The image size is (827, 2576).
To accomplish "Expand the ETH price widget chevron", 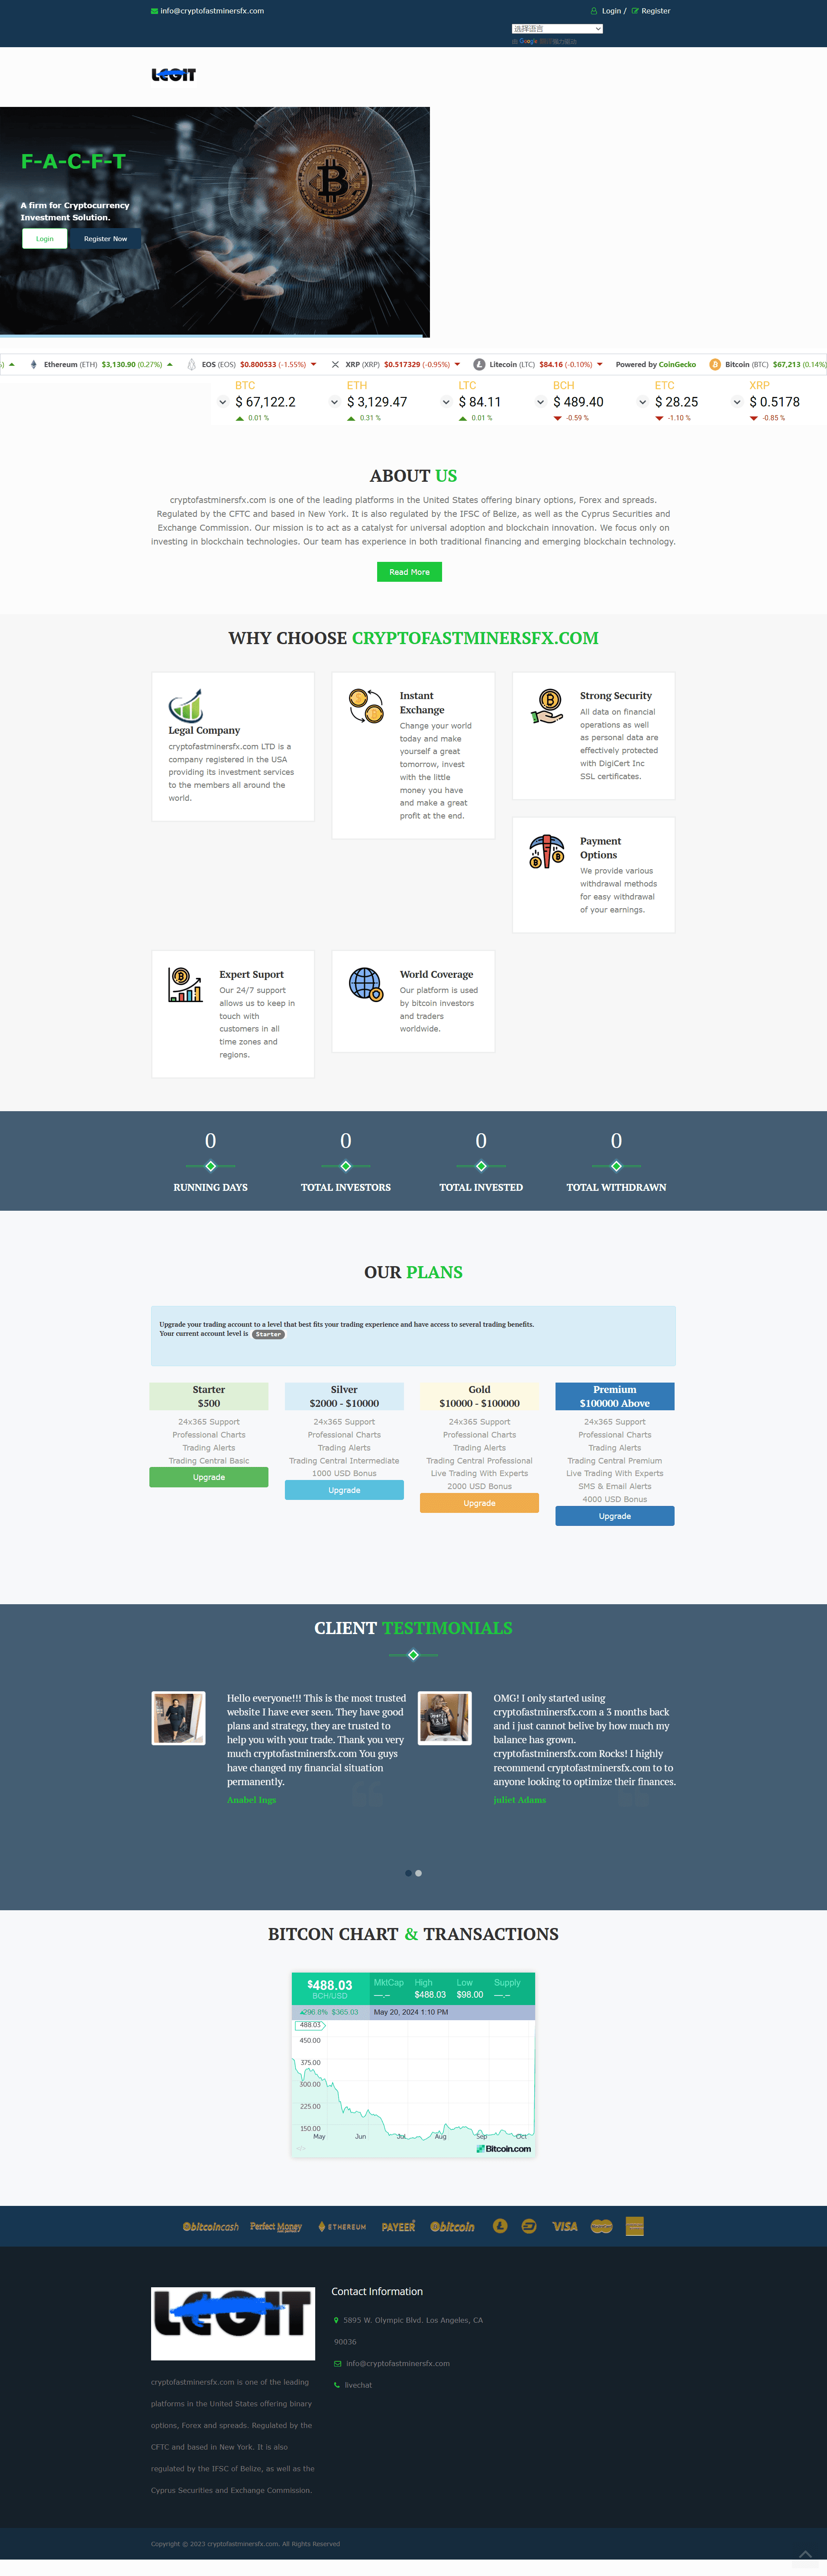I will 334,402.
